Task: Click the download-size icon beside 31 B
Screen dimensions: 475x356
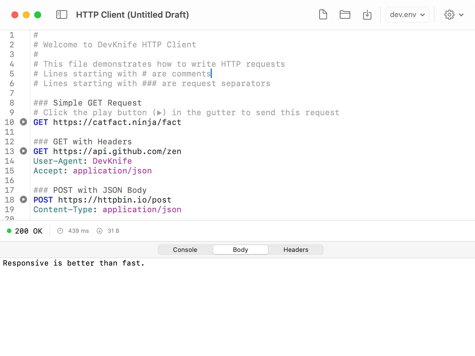Action: [99, 231]
